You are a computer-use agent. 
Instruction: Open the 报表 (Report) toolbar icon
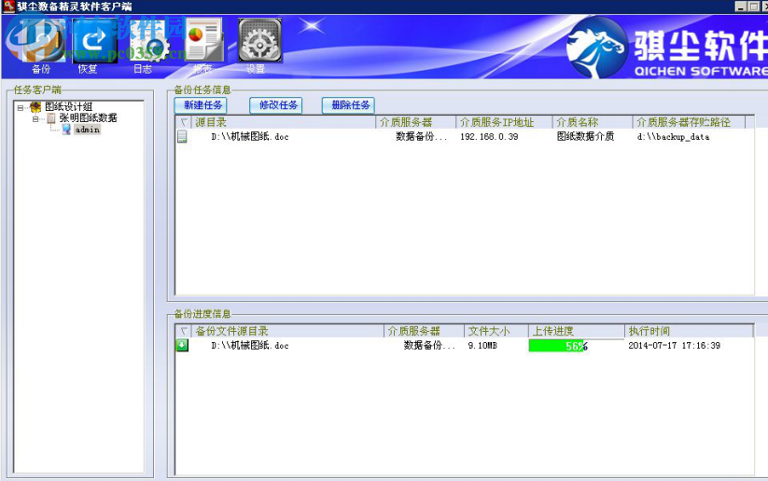point(204,41)
